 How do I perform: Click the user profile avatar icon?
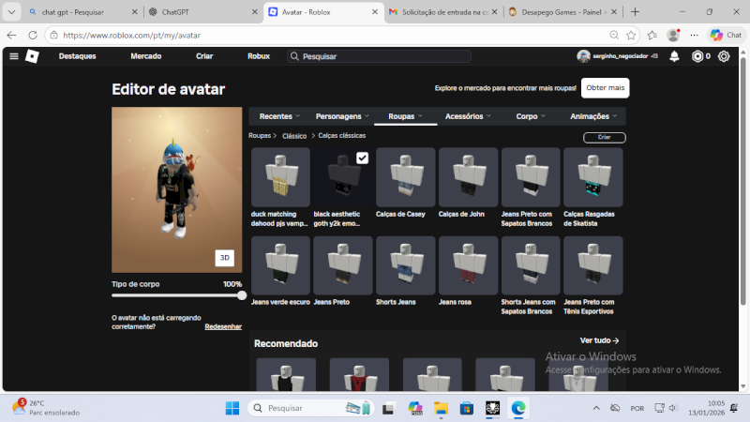584,56
